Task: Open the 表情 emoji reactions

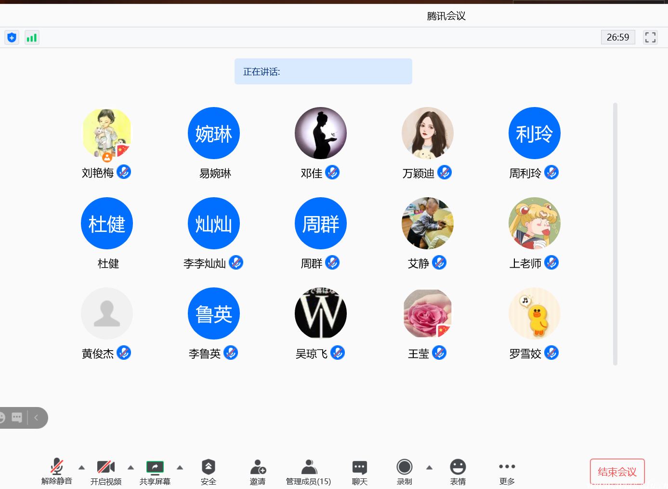Action: (458, 467)
